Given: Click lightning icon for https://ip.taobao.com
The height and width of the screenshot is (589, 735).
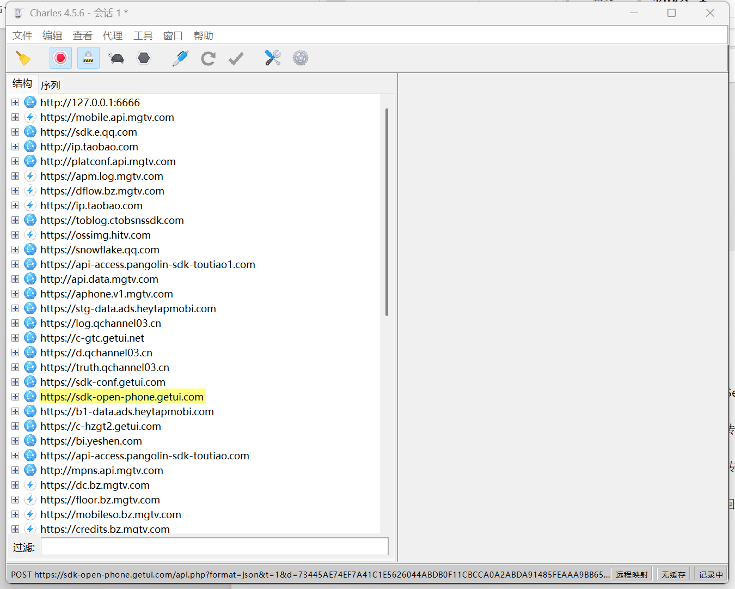Looking at the screenshot, I should point(30,205).
